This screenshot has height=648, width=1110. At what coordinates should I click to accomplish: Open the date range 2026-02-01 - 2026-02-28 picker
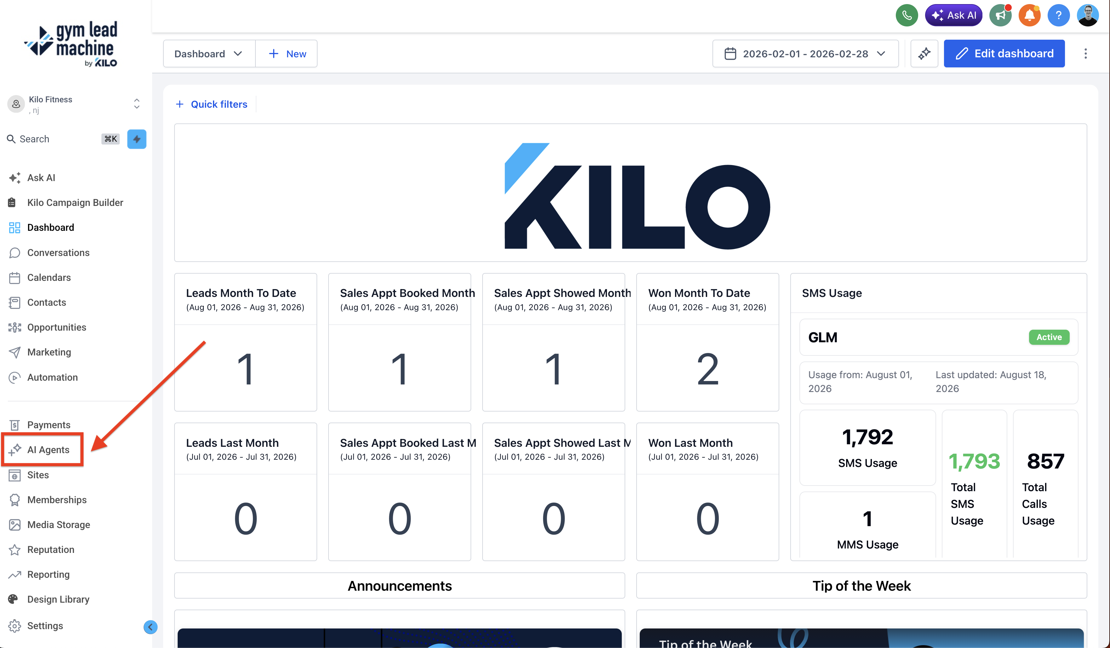tap(805, 54)
